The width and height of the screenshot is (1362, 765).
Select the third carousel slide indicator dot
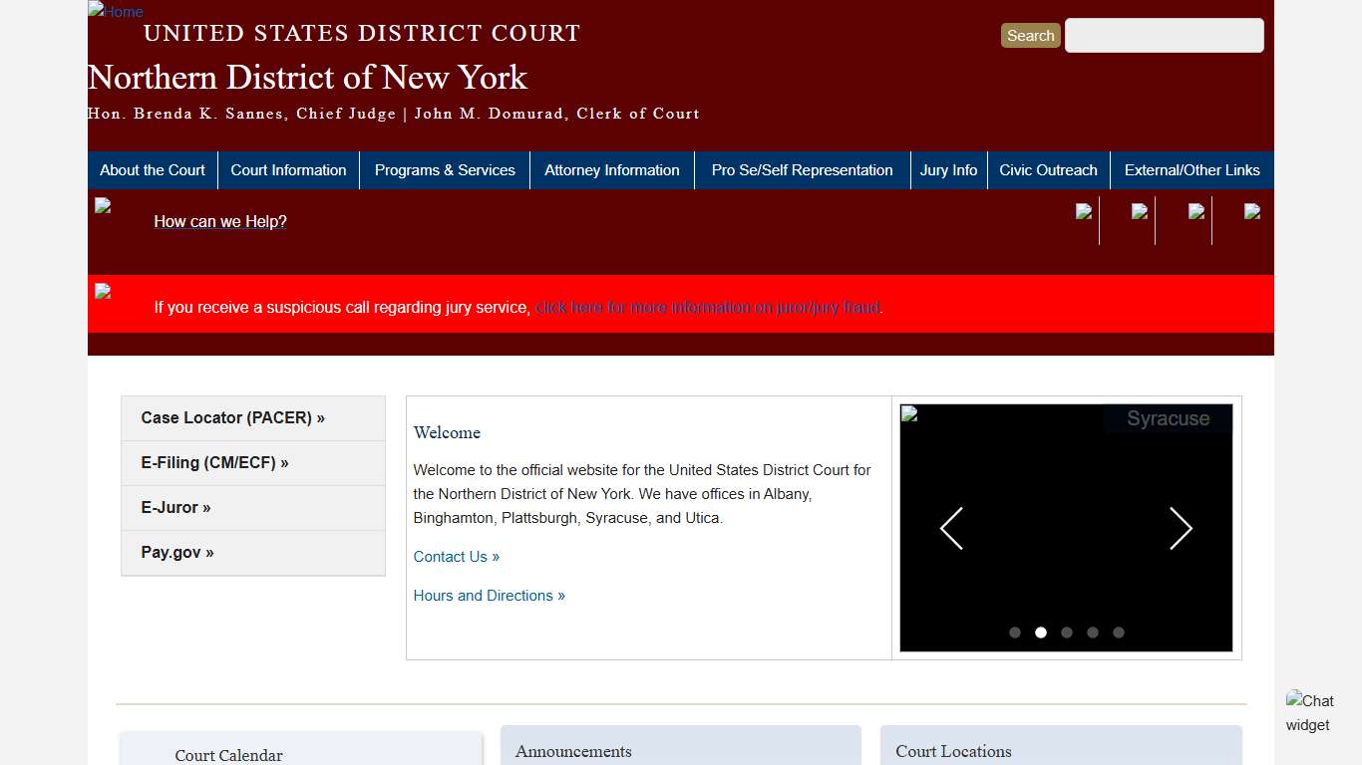click(1067, 632)
